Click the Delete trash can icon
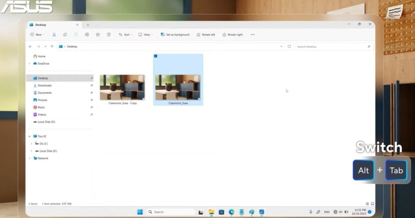Image resolution: width=415 pixels, height=218 pixels. pos(109,35)
